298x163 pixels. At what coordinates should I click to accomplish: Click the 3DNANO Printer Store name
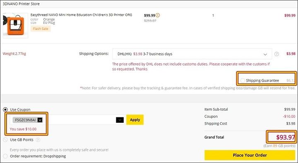click(x=21, y=4)
